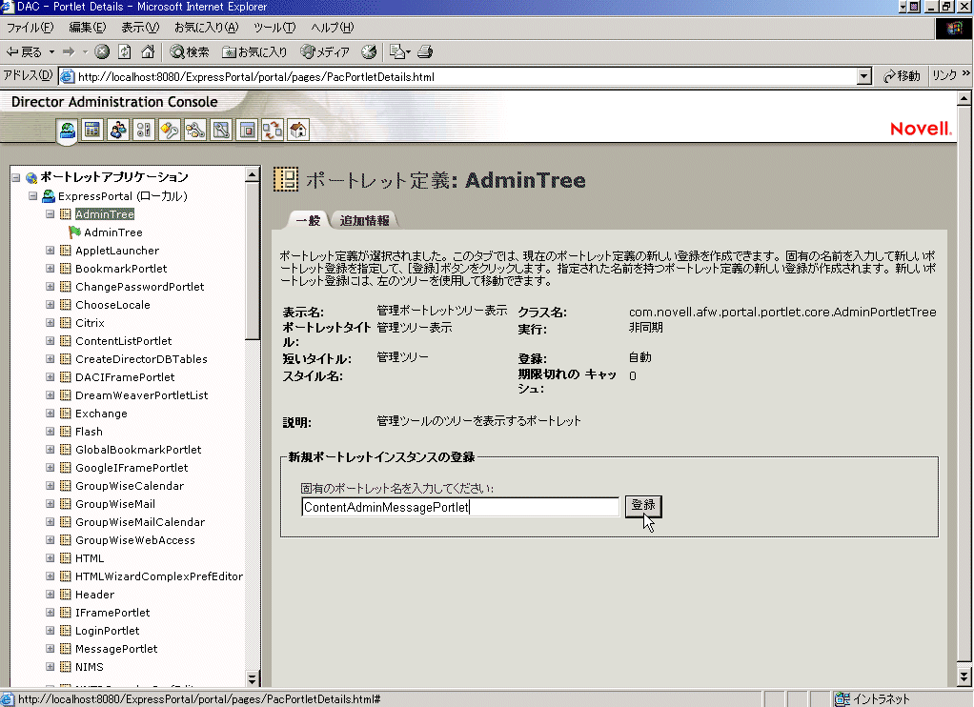974x707 pixels.
Task: Select NIMS in the tree
Action: click(x=90, y=667)
